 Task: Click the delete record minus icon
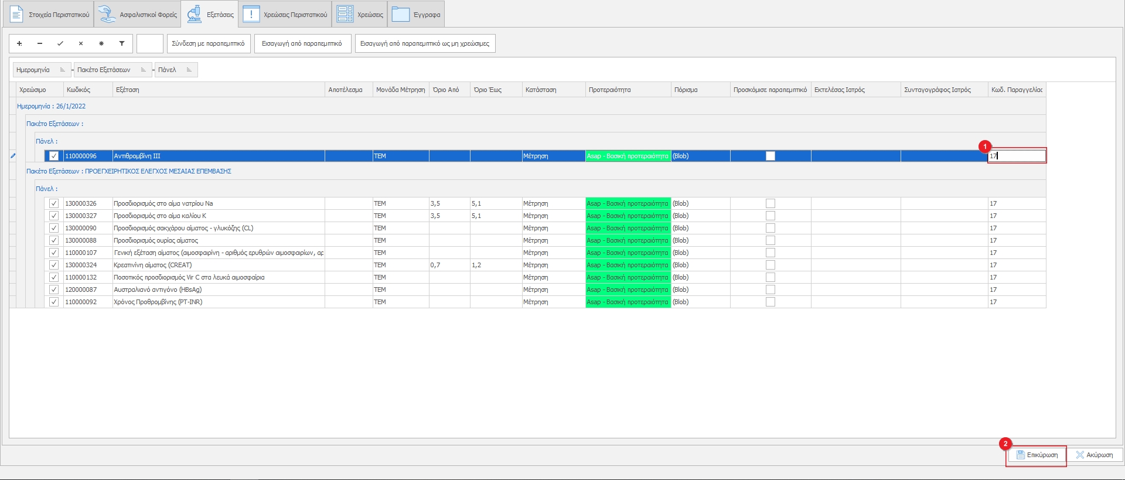pyautogui.click(x=40, y=43)
